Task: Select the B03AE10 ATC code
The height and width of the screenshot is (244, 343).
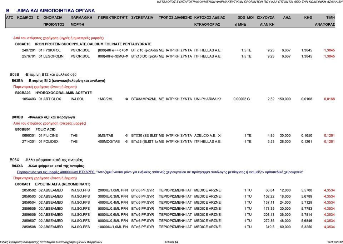Action: [x=23, y=44]
